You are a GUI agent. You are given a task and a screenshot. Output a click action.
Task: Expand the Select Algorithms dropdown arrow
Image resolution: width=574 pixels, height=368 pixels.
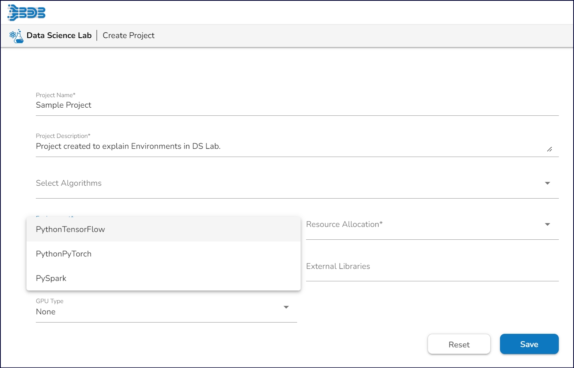click(547, 183)
